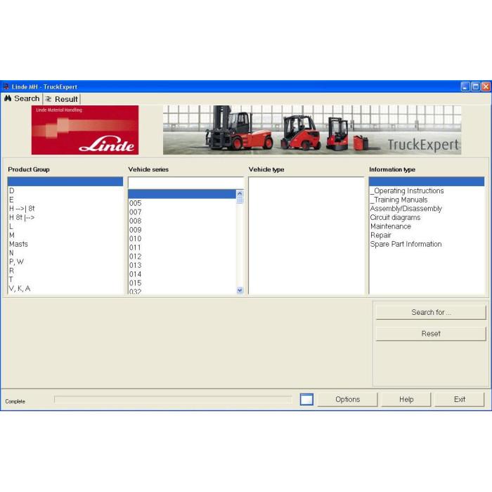Choose Repair information type

click(427, 235)
